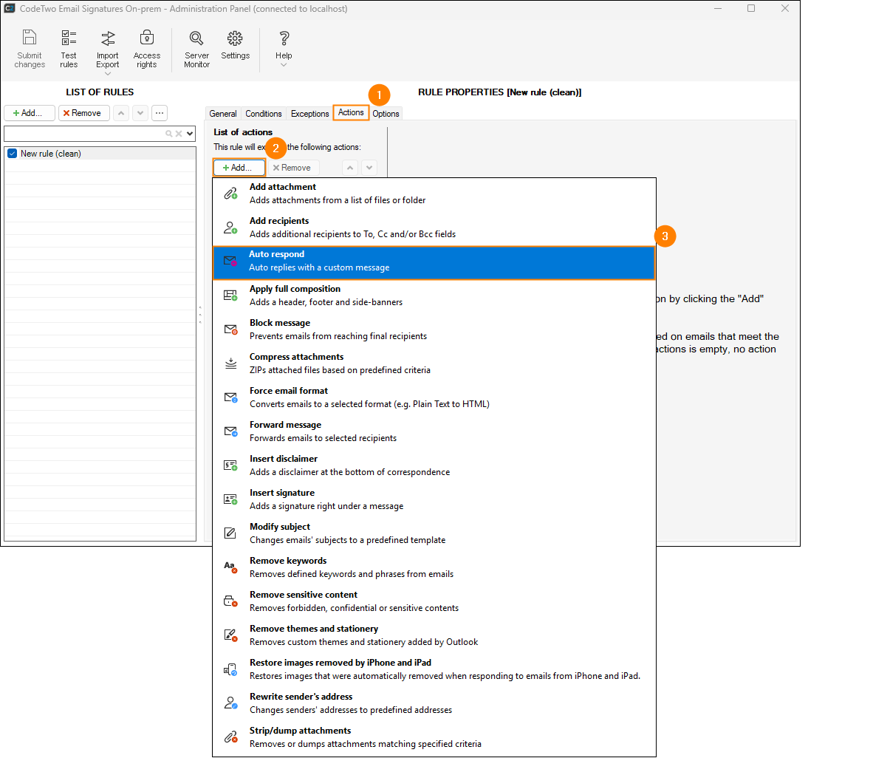Click the more options ellipsis button
Viewport: 873px width, 758px height.
tap(160, 113)
